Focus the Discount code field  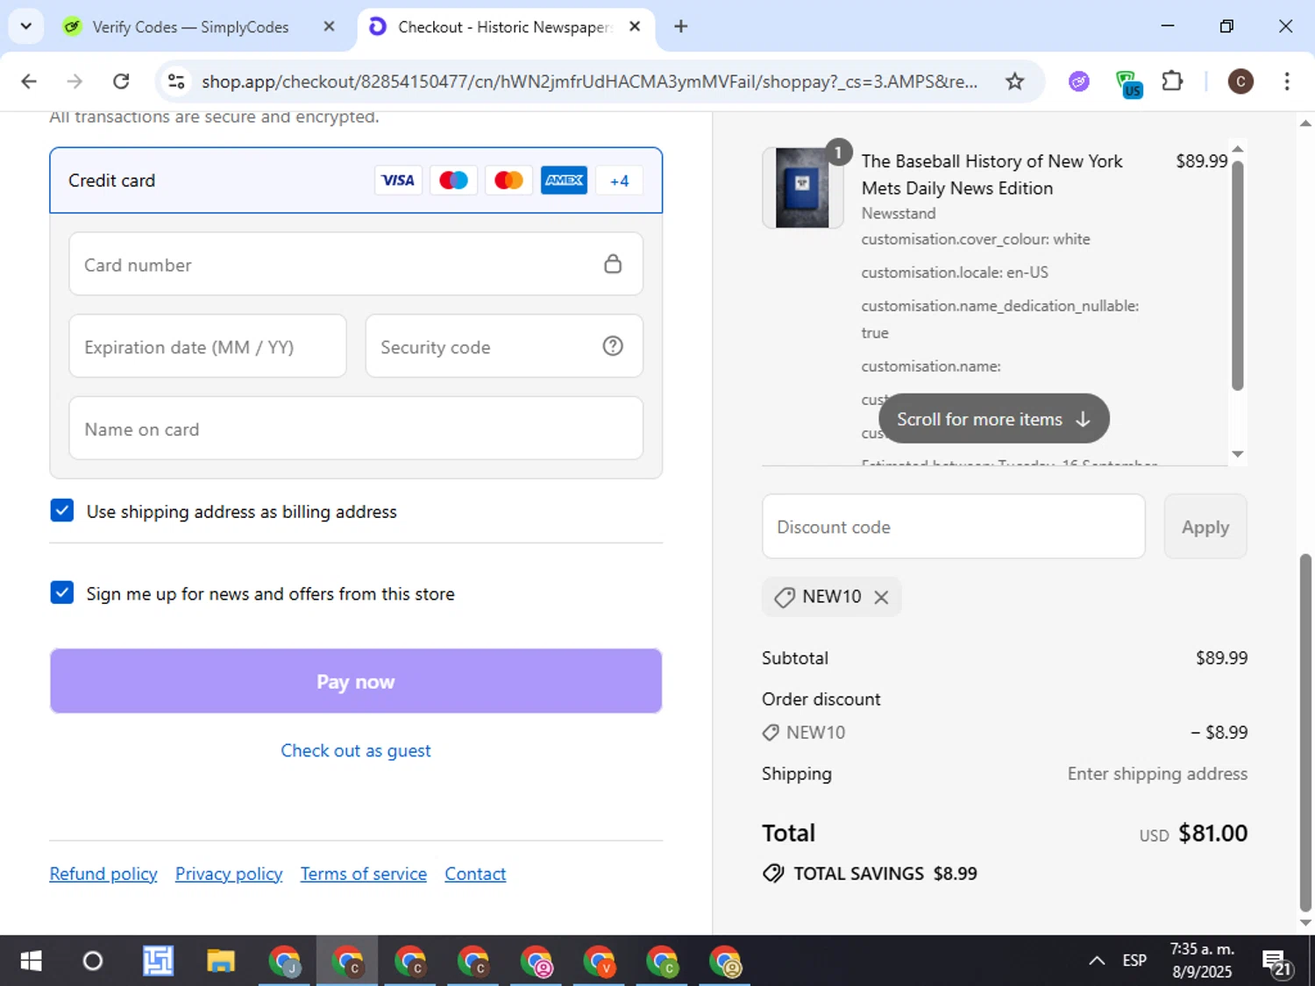pyautogui.click(x=954, y=527)
